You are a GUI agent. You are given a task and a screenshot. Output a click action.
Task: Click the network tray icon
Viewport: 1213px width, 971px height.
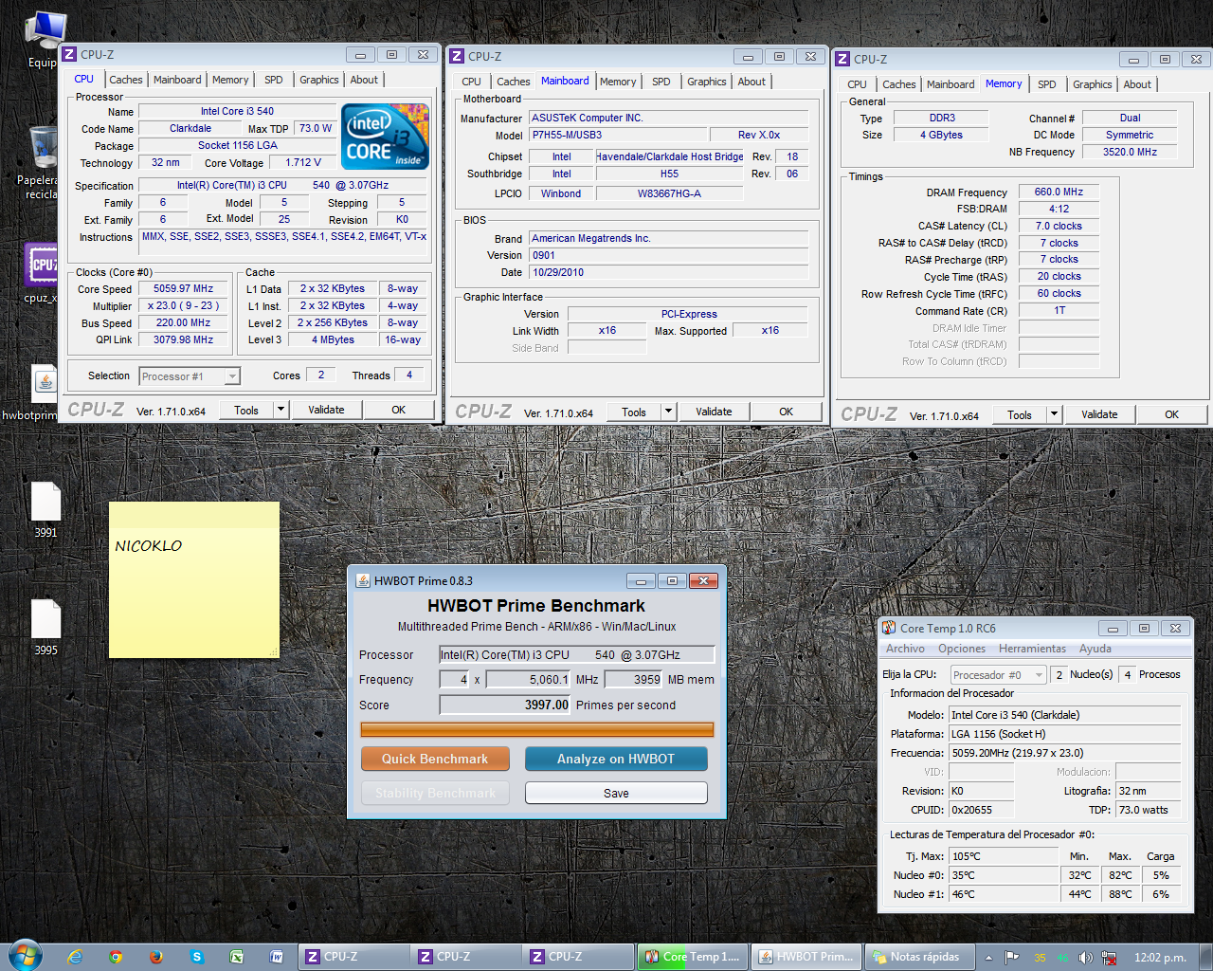click(1110, 957)
